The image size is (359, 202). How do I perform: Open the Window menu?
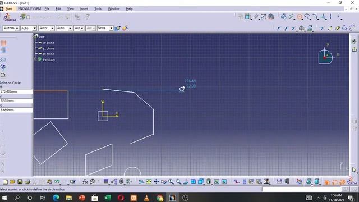click(x=114, y=9)
